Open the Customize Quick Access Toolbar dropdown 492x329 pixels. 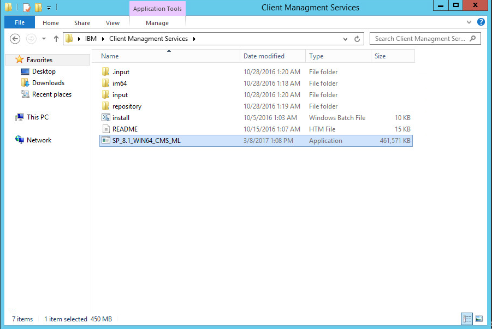49,8
